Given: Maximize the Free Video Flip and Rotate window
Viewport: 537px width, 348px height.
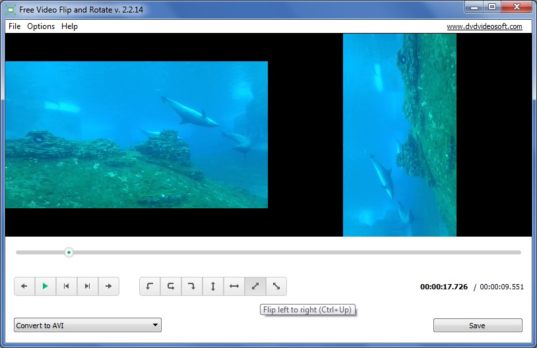Looking at the screenshot, I should tap(492, 7).
